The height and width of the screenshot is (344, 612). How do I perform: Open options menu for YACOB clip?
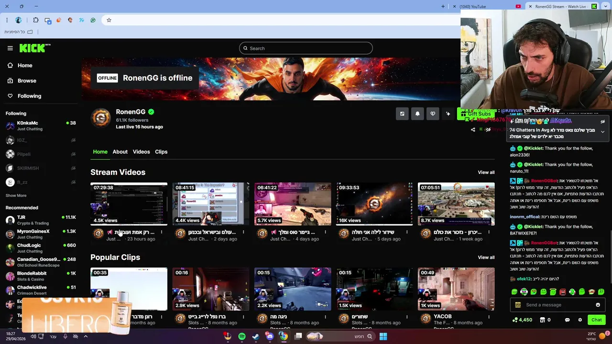click(x=489, y=317)
